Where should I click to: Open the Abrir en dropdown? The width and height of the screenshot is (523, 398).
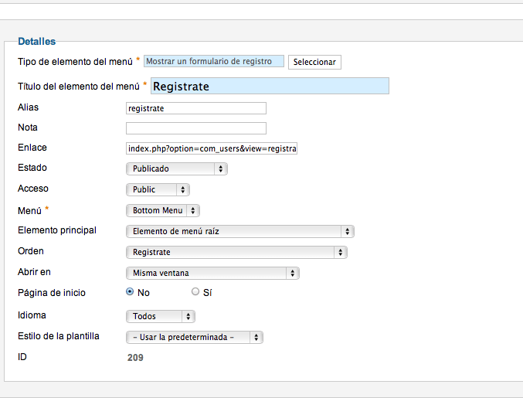[x=212, y=274]
